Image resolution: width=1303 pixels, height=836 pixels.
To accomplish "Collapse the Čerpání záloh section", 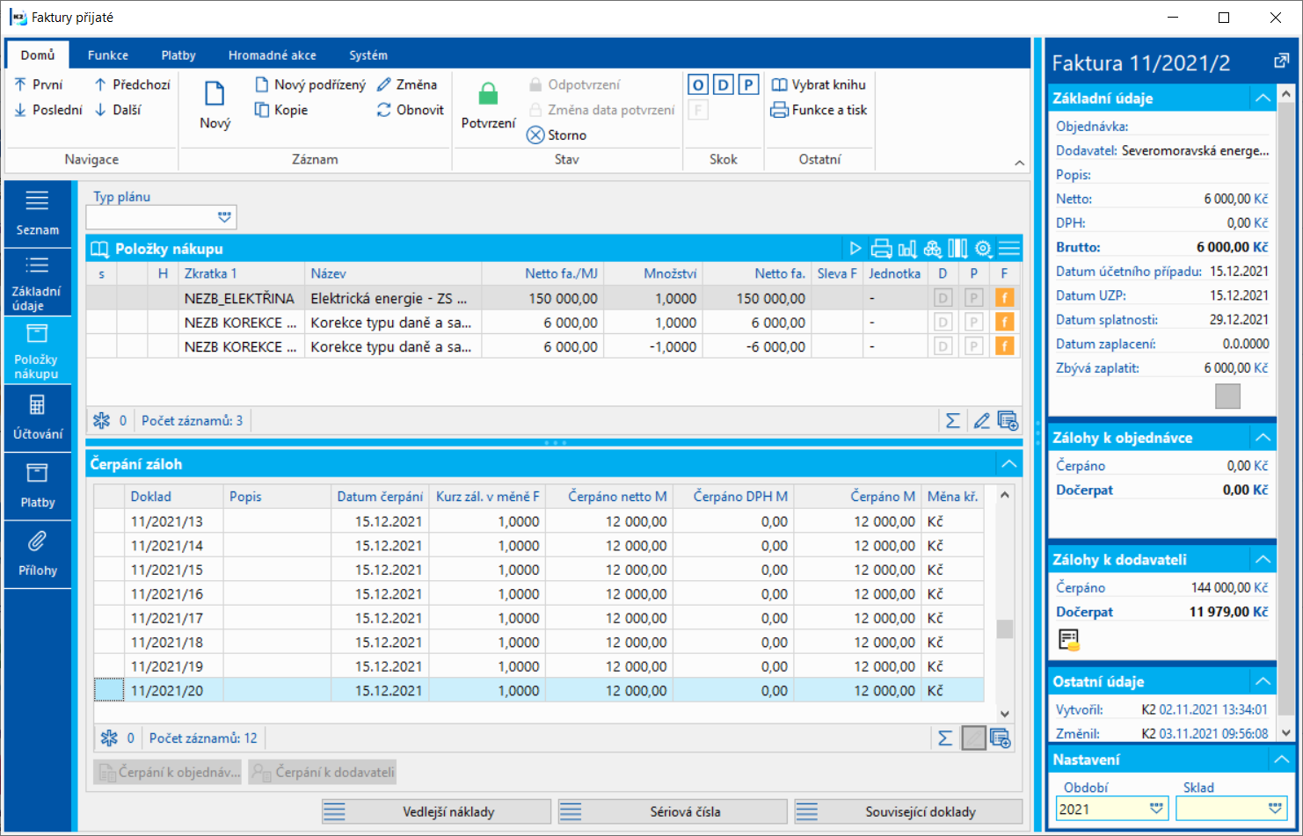I will click(1008, 464).
